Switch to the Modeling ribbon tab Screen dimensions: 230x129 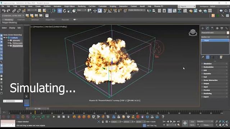[x=9, y=20]
